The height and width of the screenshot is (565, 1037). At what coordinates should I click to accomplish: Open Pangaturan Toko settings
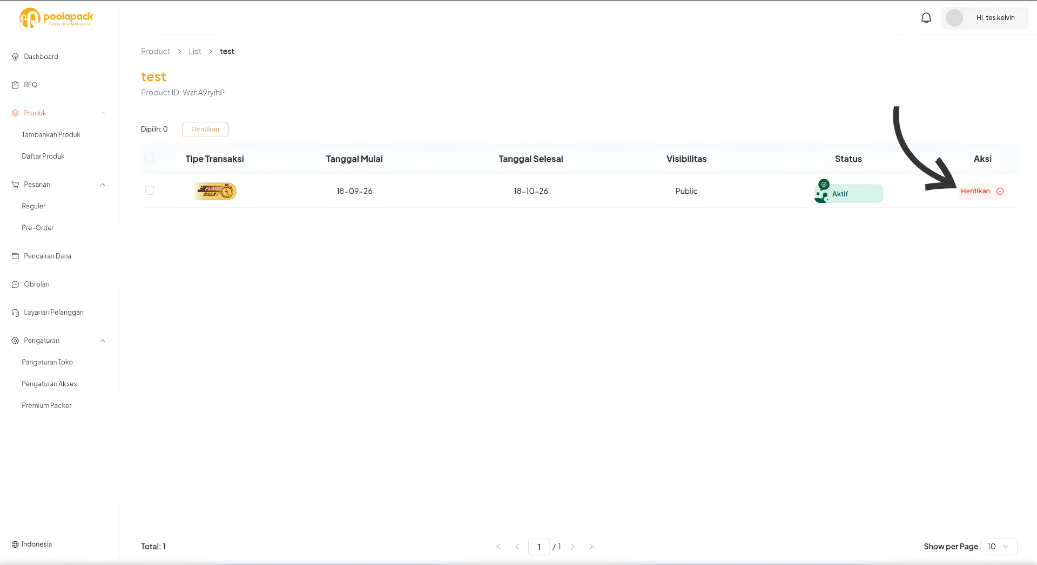[47, 362]
